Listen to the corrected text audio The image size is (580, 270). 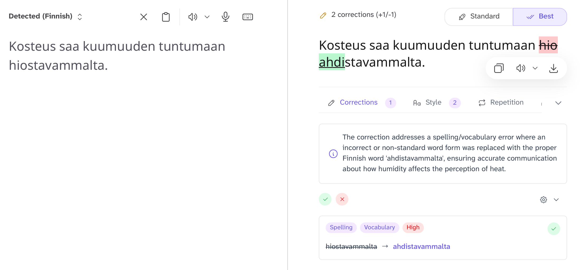pos(521,68)
